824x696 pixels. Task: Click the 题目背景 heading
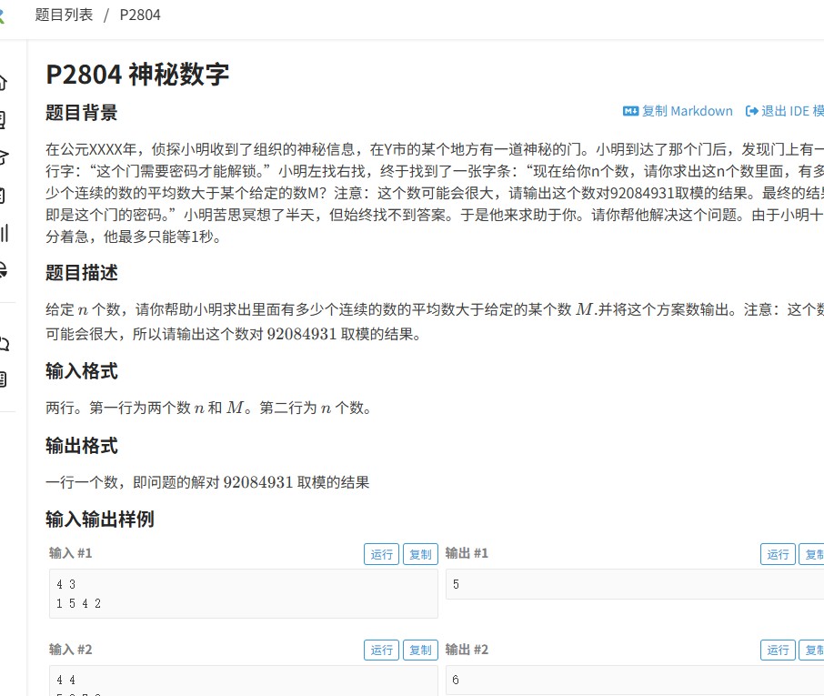click(x=82, y=113)
